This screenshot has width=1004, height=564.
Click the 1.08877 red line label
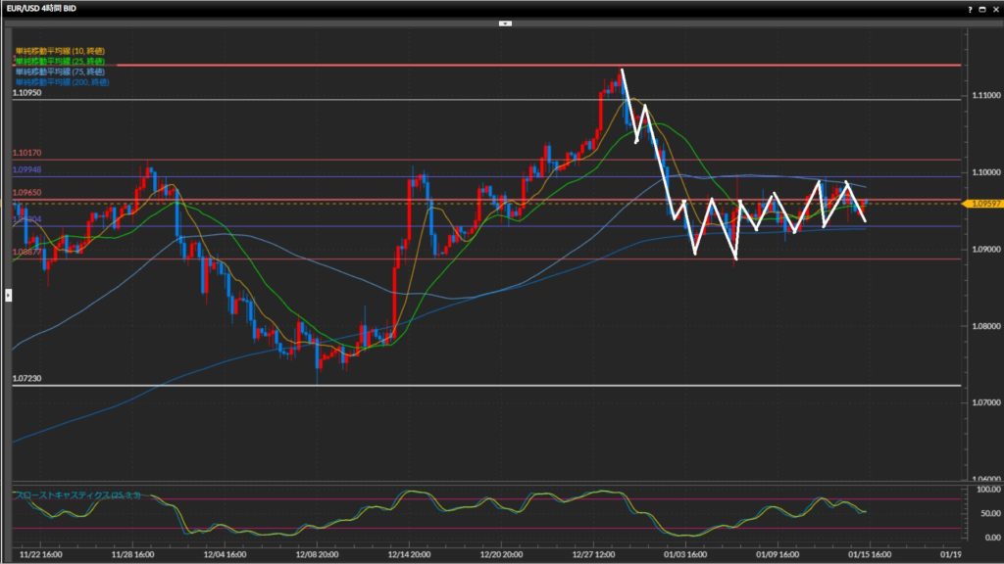[x=26, y=252]
